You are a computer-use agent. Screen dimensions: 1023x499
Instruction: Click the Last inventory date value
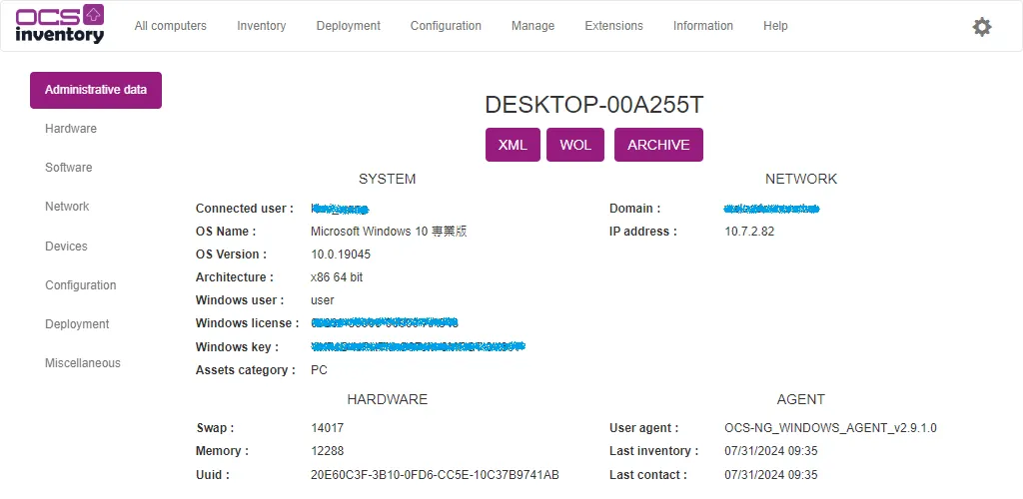coord(771,451)
